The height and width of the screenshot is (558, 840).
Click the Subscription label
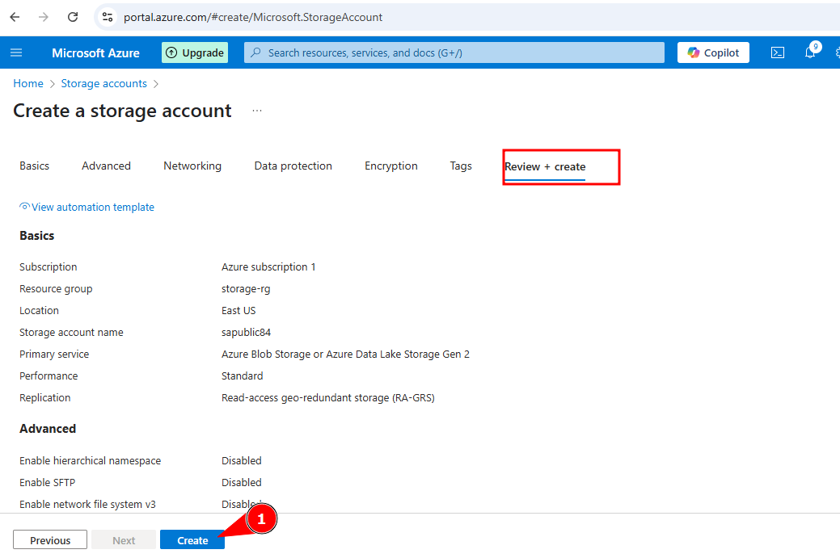[49, 267]
